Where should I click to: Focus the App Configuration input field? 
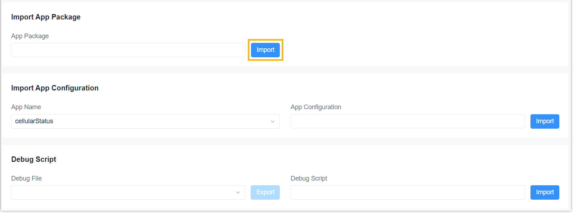point(407,121)
